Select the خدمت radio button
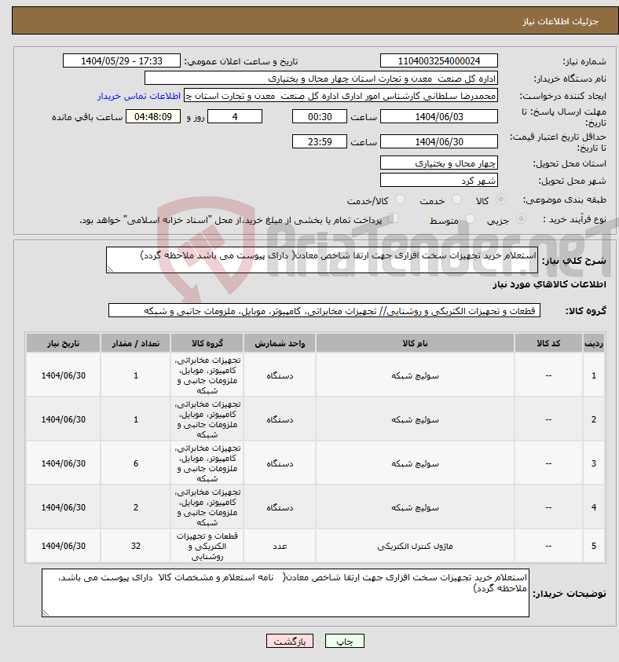619x662 pixels. pos(456,199)
